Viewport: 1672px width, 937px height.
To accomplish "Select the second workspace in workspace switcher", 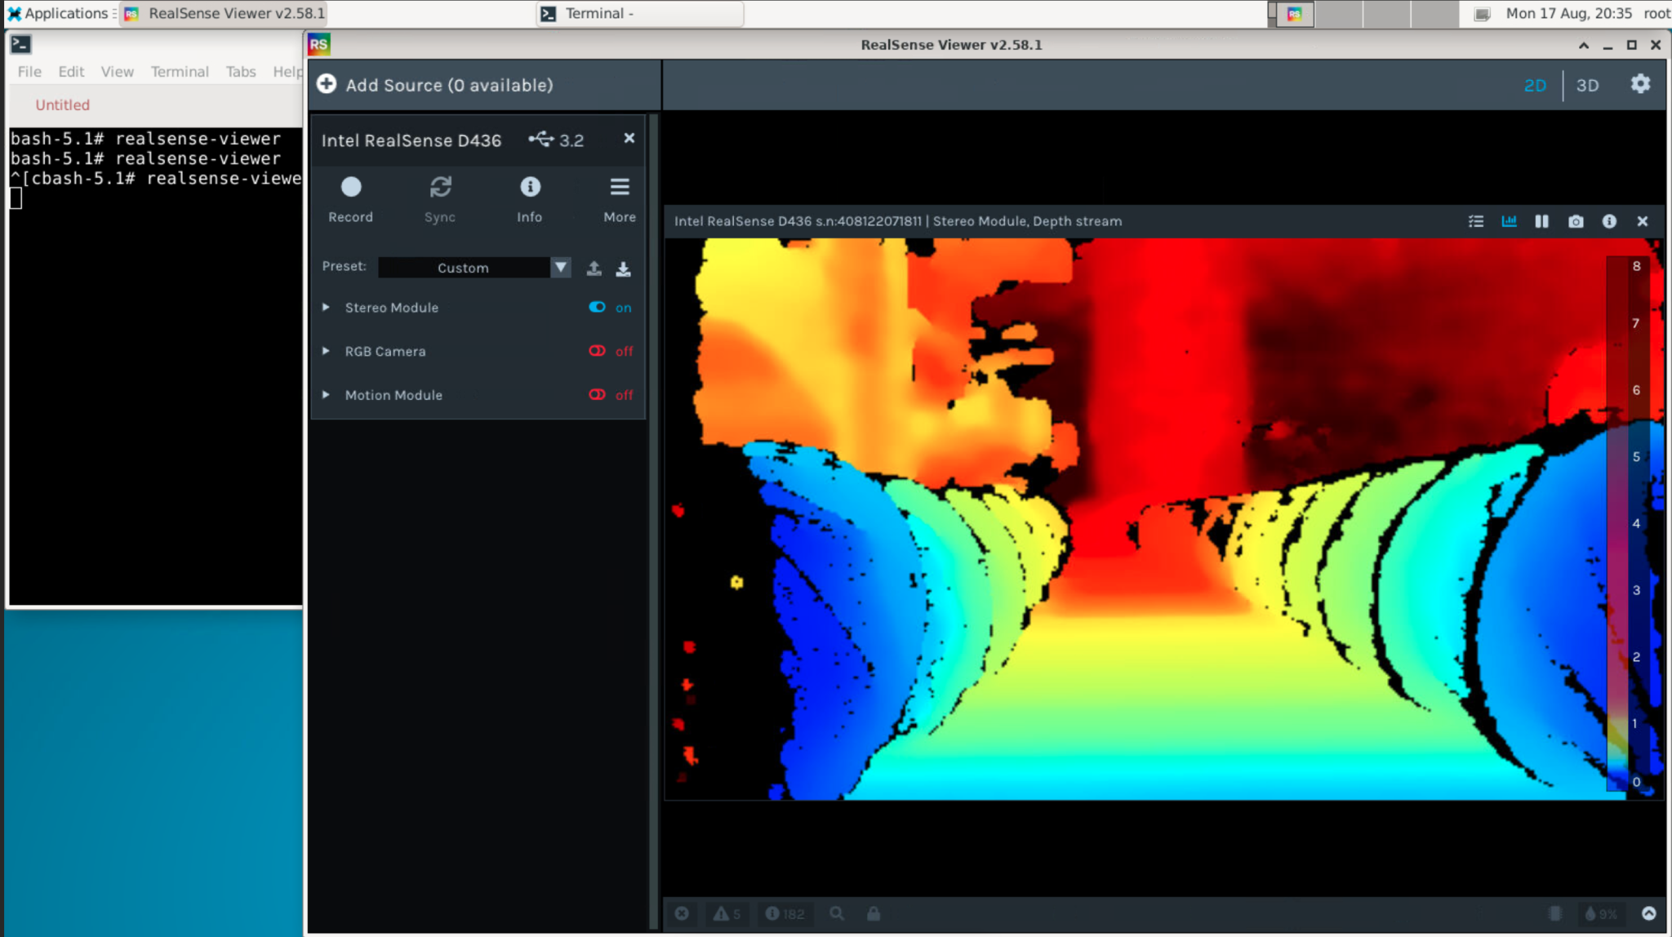I will pyautogui.click(x=1339, y=14).
